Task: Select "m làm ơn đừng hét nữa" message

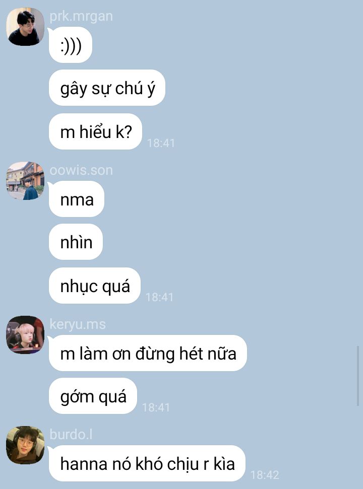Action: 148,353
